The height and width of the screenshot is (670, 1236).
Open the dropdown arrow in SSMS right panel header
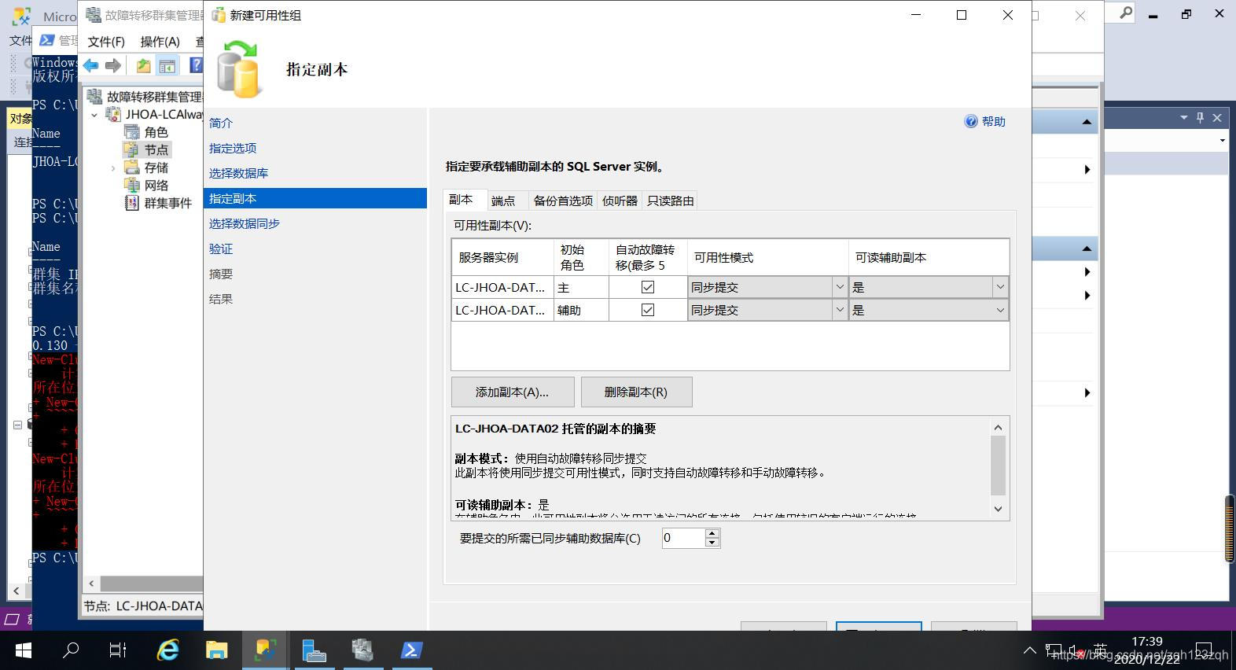click(1184, 118)
